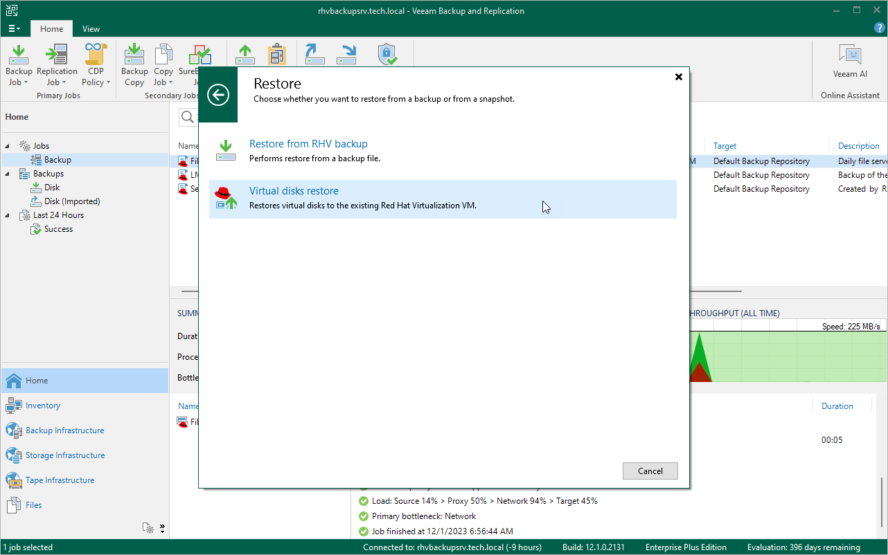
Task: Open the Storage Infrastructure view
Action: (85, 455)
